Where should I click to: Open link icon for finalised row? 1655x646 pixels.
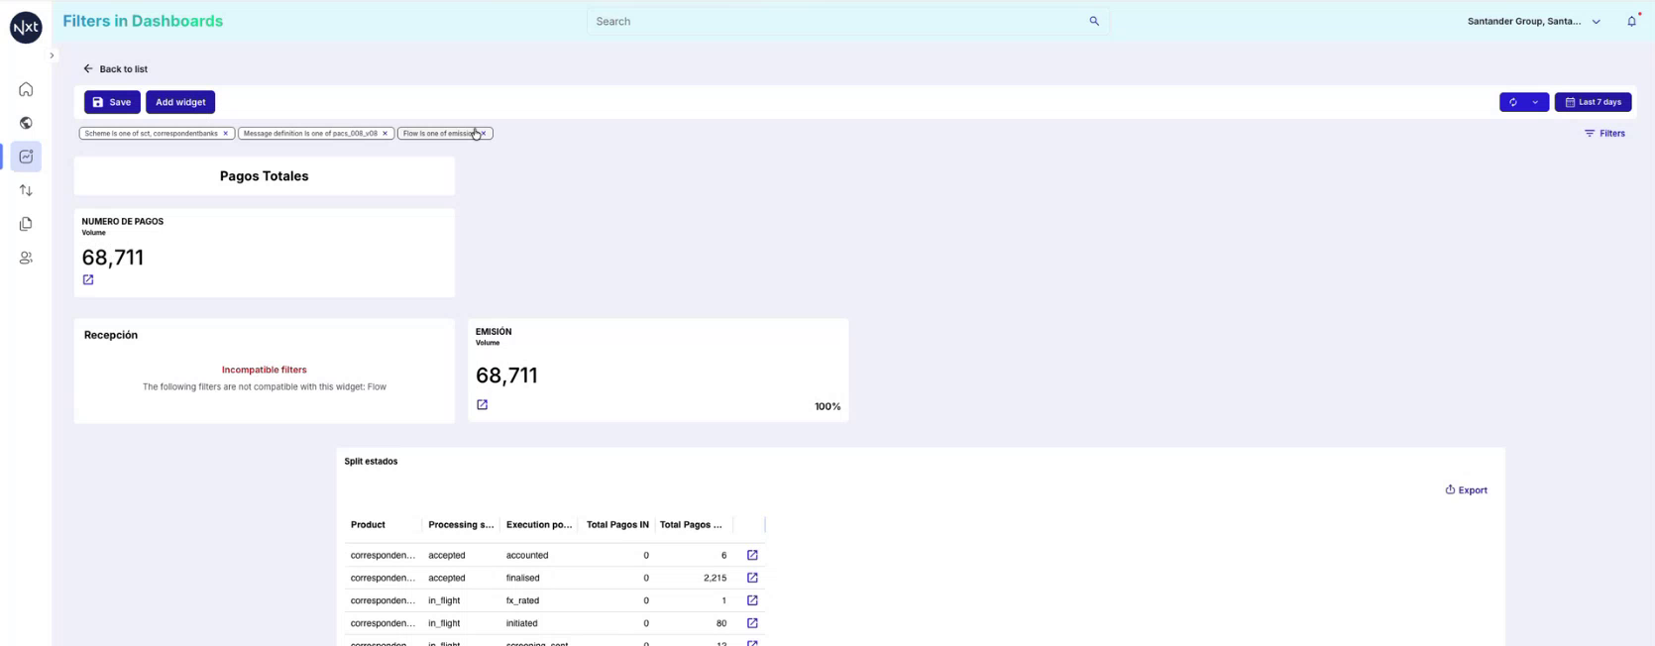[752, 578]
